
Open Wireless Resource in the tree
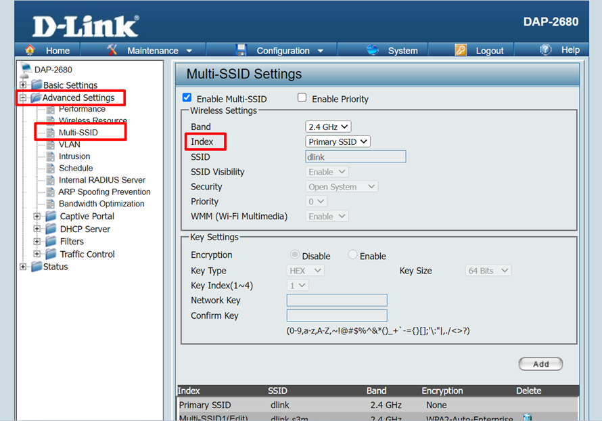[x=93, y=120]
